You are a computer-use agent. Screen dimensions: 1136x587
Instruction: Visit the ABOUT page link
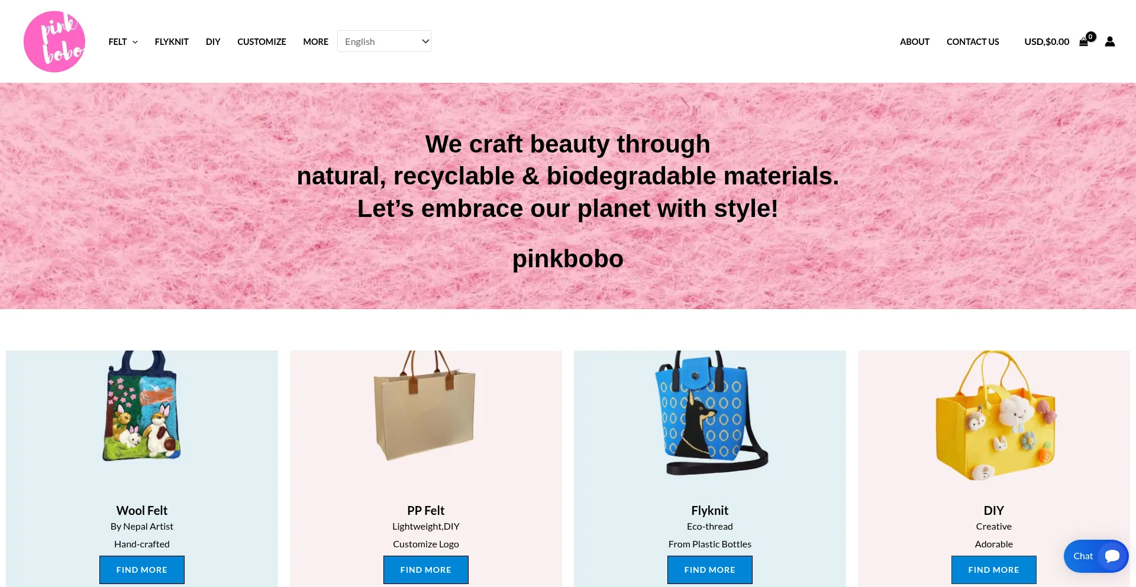[915, 41]
